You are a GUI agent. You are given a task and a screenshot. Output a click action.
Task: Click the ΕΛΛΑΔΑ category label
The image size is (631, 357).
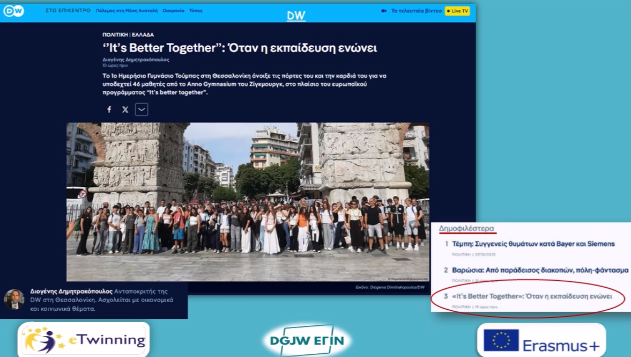143,35
